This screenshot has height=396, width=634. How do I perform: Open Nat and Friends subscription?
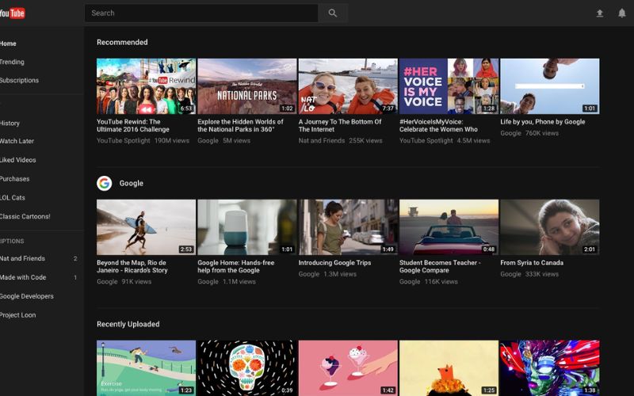pos(23,258)
